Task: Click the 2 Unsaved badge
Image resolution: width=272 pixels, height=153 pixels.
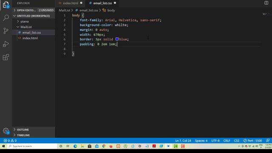Action: click(x=46, y=10)
